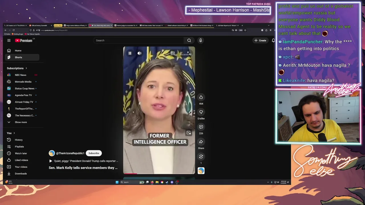Toggle closed captions on the Short
The image size is (365, 205).
point(173,53)
